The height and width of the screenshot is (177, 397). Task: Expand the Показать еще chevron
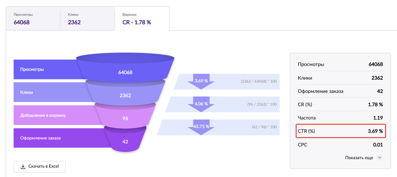pyautogui.click(x=379, y=158)
